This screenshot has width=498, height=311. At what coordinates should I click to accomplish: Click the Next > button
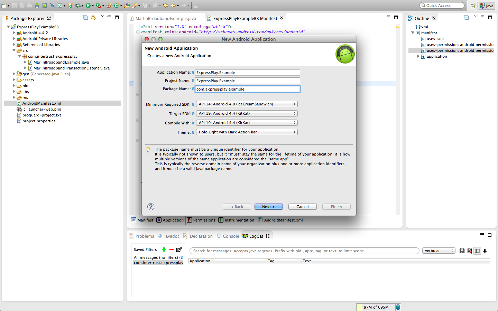pos(268,207)
